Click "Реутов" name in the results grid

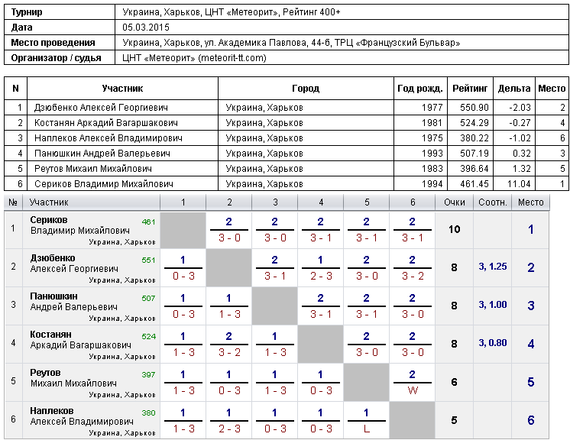[45, 373]
